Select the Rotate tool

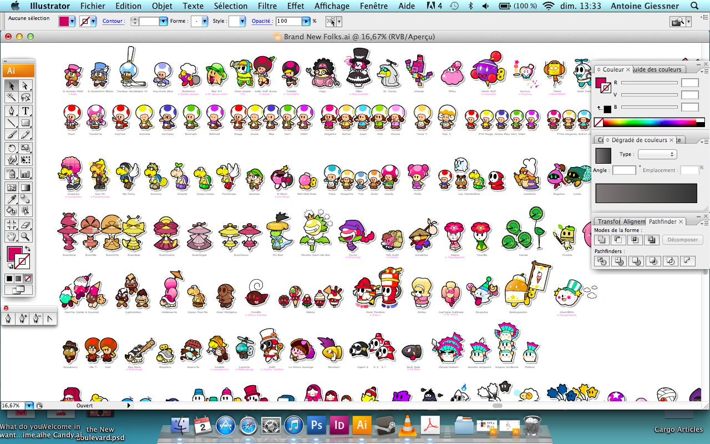tap(11, 148)
